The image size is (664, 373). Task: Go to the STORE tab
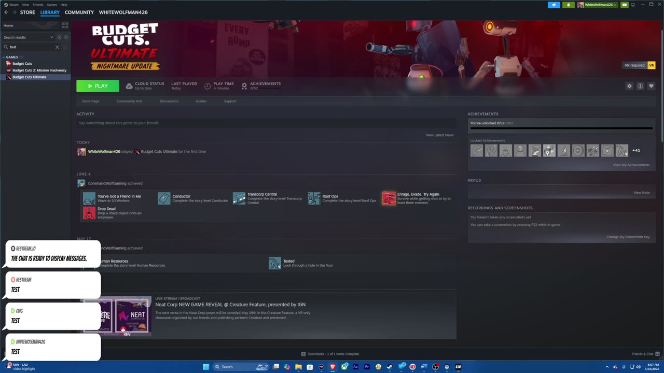(x=27, y=12)
